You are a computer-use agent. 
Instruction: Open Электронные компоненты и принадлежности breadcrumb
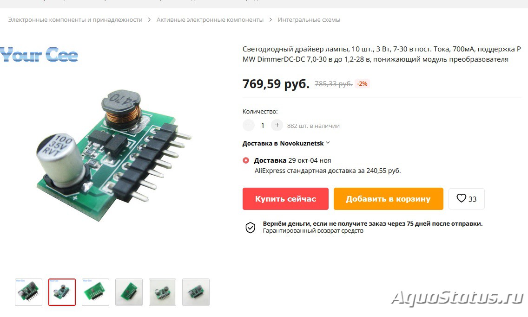click(75, 20)
